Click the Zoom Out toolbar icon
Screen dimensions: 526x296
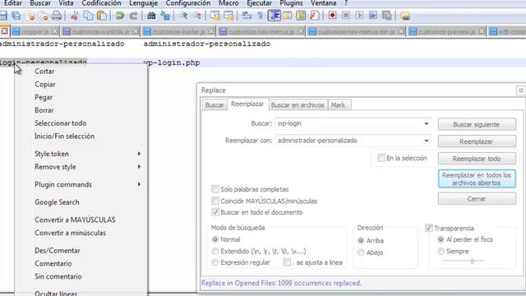tap(197, 16)
